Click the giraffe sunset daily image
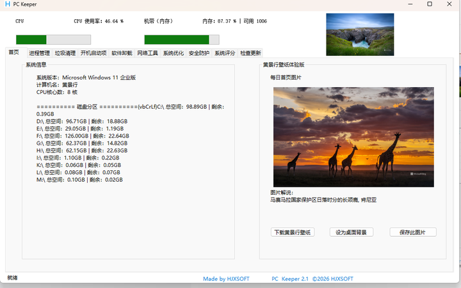The image size is (461, 288). coord(353,137)
